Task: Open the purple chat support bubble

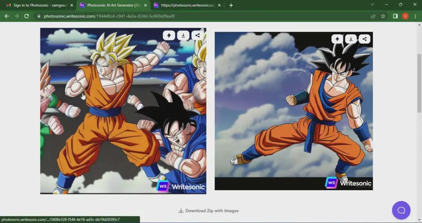Action: click(x=401, y=210)
